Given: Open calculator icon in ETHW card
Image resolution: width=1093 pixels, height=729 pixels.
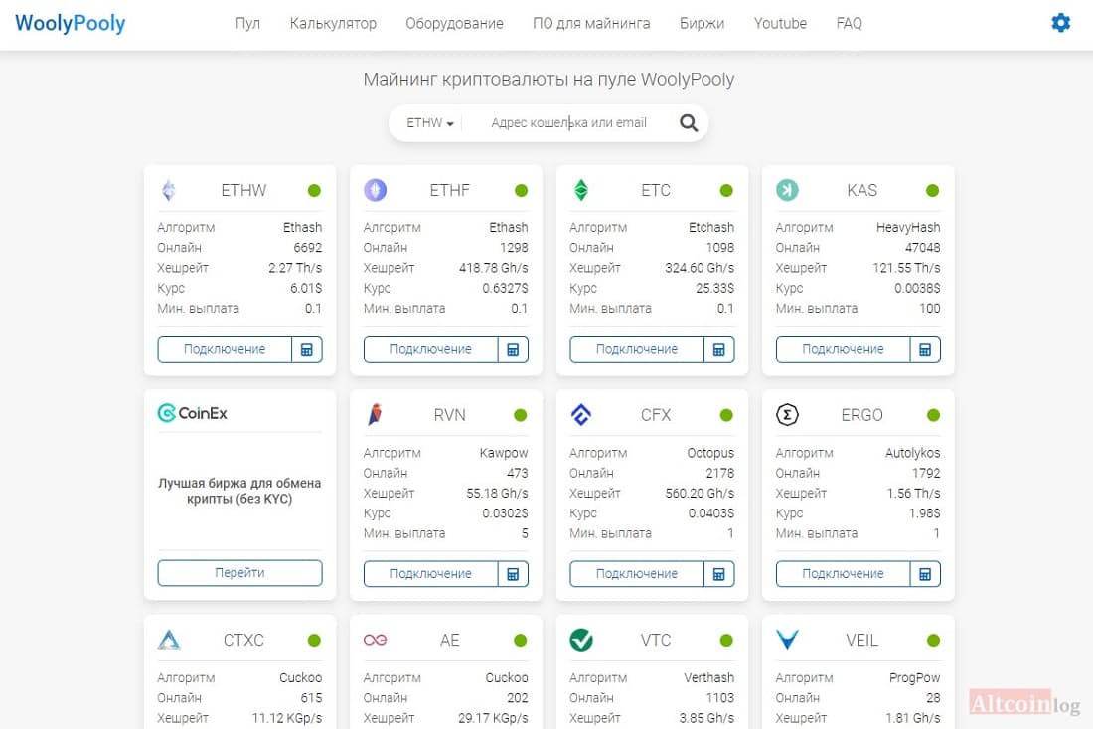Looking at the screenshot, I should (307, 350).
